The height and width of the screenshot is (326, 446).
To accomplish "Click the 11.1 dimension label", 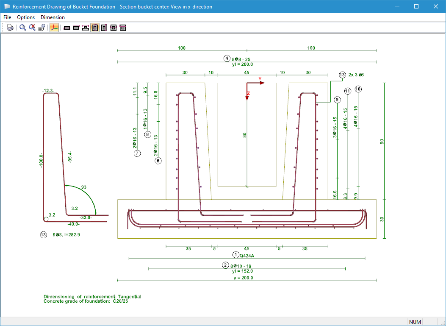I will click(135, 92).
